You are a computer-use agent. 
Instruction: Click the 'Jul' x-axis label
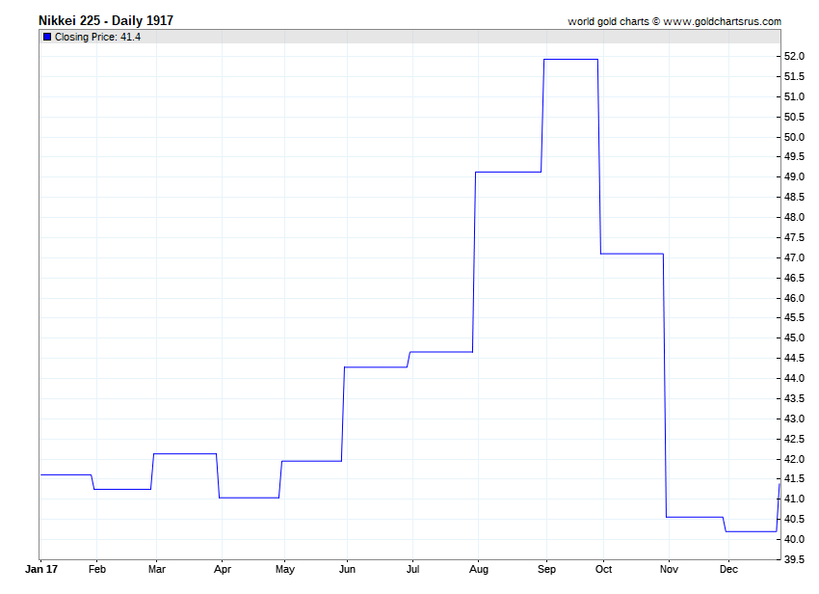pos(412,569)
